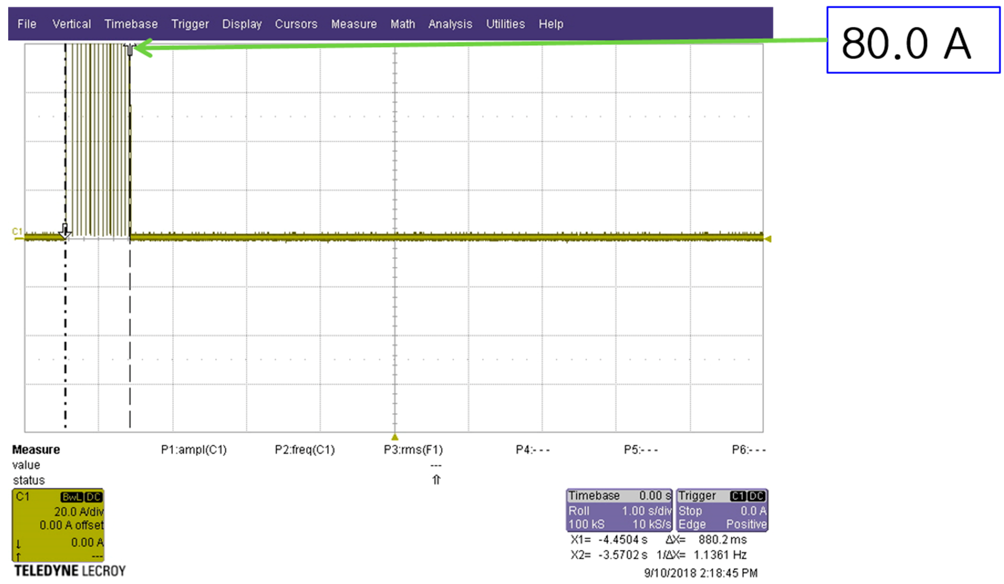This screenshot has height=584, width=1004.
Task: Open the Help menu
Action: pos(551,24)
